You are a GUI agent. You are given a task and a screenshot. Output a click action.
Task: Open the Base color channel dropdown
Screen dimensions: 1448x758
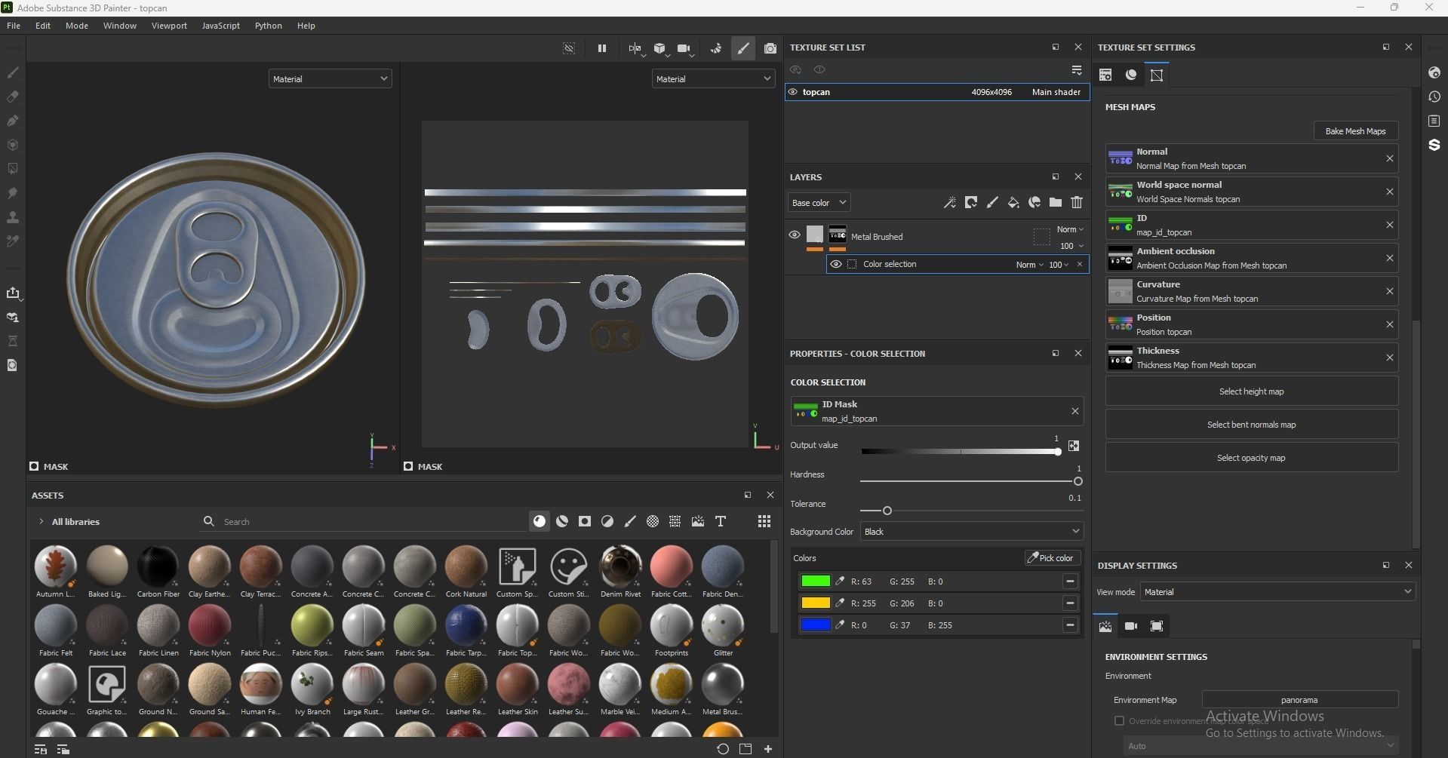[819, 202]
